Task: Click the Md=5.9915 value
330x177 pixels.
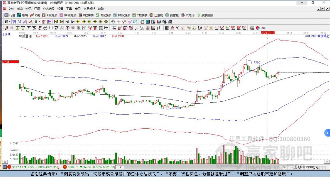Action: point(80,36)
